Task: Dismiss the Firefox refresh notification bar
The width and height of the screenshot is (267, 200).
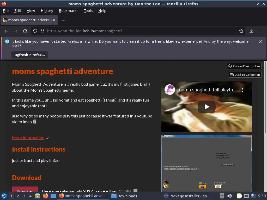Action: coord(260,41)
